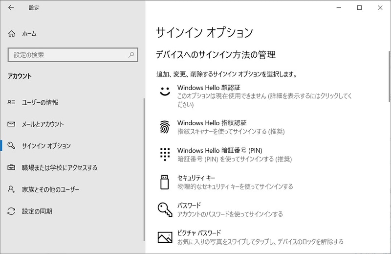Viewport: 391px width, 254px height.
Task: Click the back arrow in the title bar
Action: coord(11,8)
